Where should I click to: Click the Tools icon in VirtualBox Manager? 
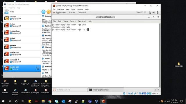[6, 12]
